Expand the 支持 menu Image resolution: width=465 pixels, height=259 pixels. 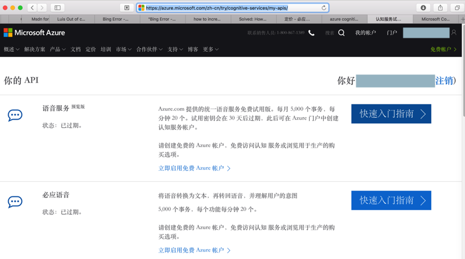click(176, 49)
